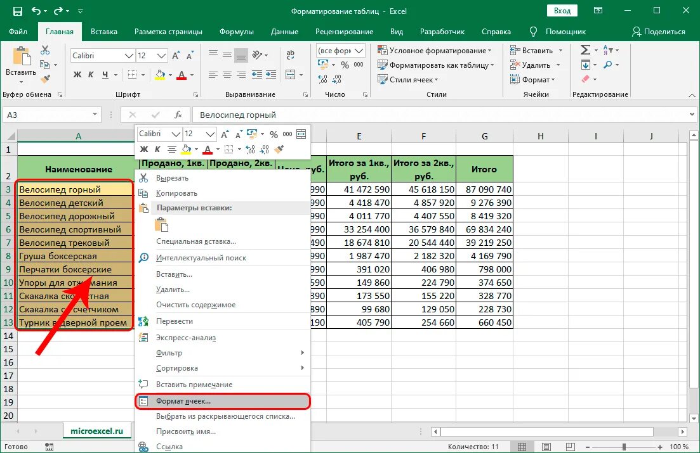
Task: Click the Sort and Filter icon
Action: pyautogui.click(x=608, y=50)
